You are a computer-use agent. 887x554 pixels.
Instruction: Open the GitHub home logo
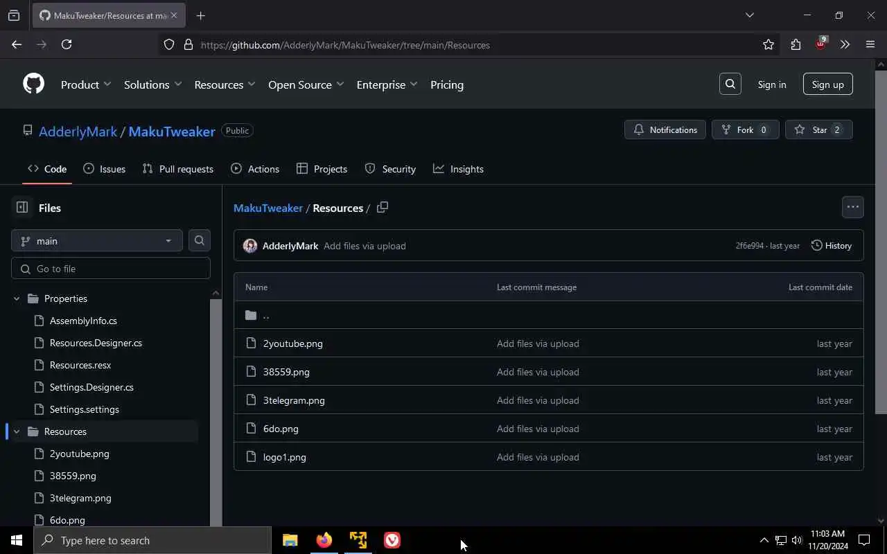point(33,84)
